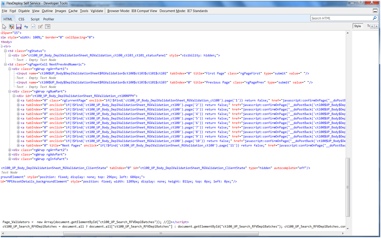This screenshot has height=238, width=381.
Task: Expand the anchor node with page('2')
Action: coord(18,105)
